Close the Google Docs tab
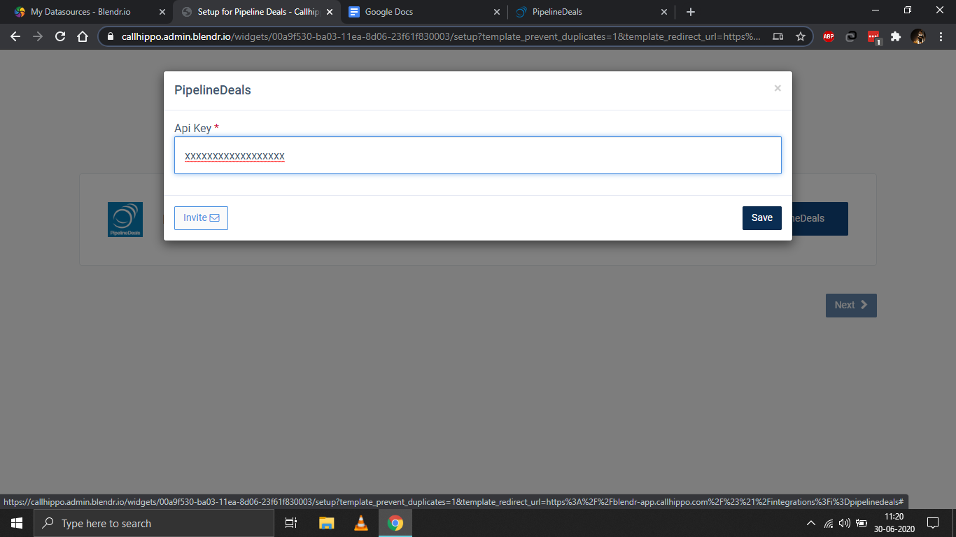Viewport: 956px width, 537px height. click(497, 12)
